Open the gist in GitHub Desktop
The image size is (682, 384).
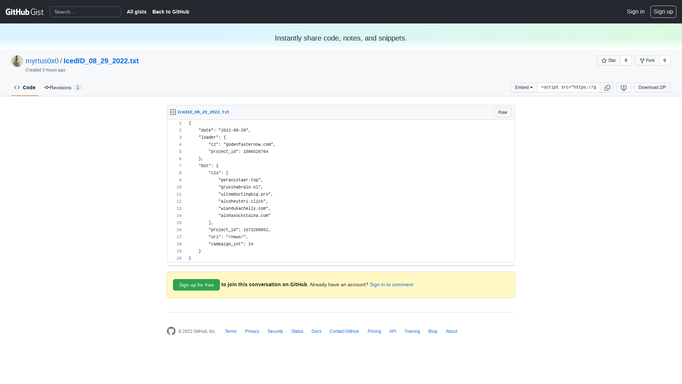click(x=623, y=87)
